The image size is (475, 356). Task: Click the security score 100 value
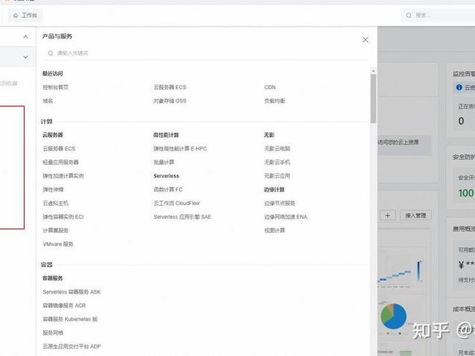(x=466, y=193)
